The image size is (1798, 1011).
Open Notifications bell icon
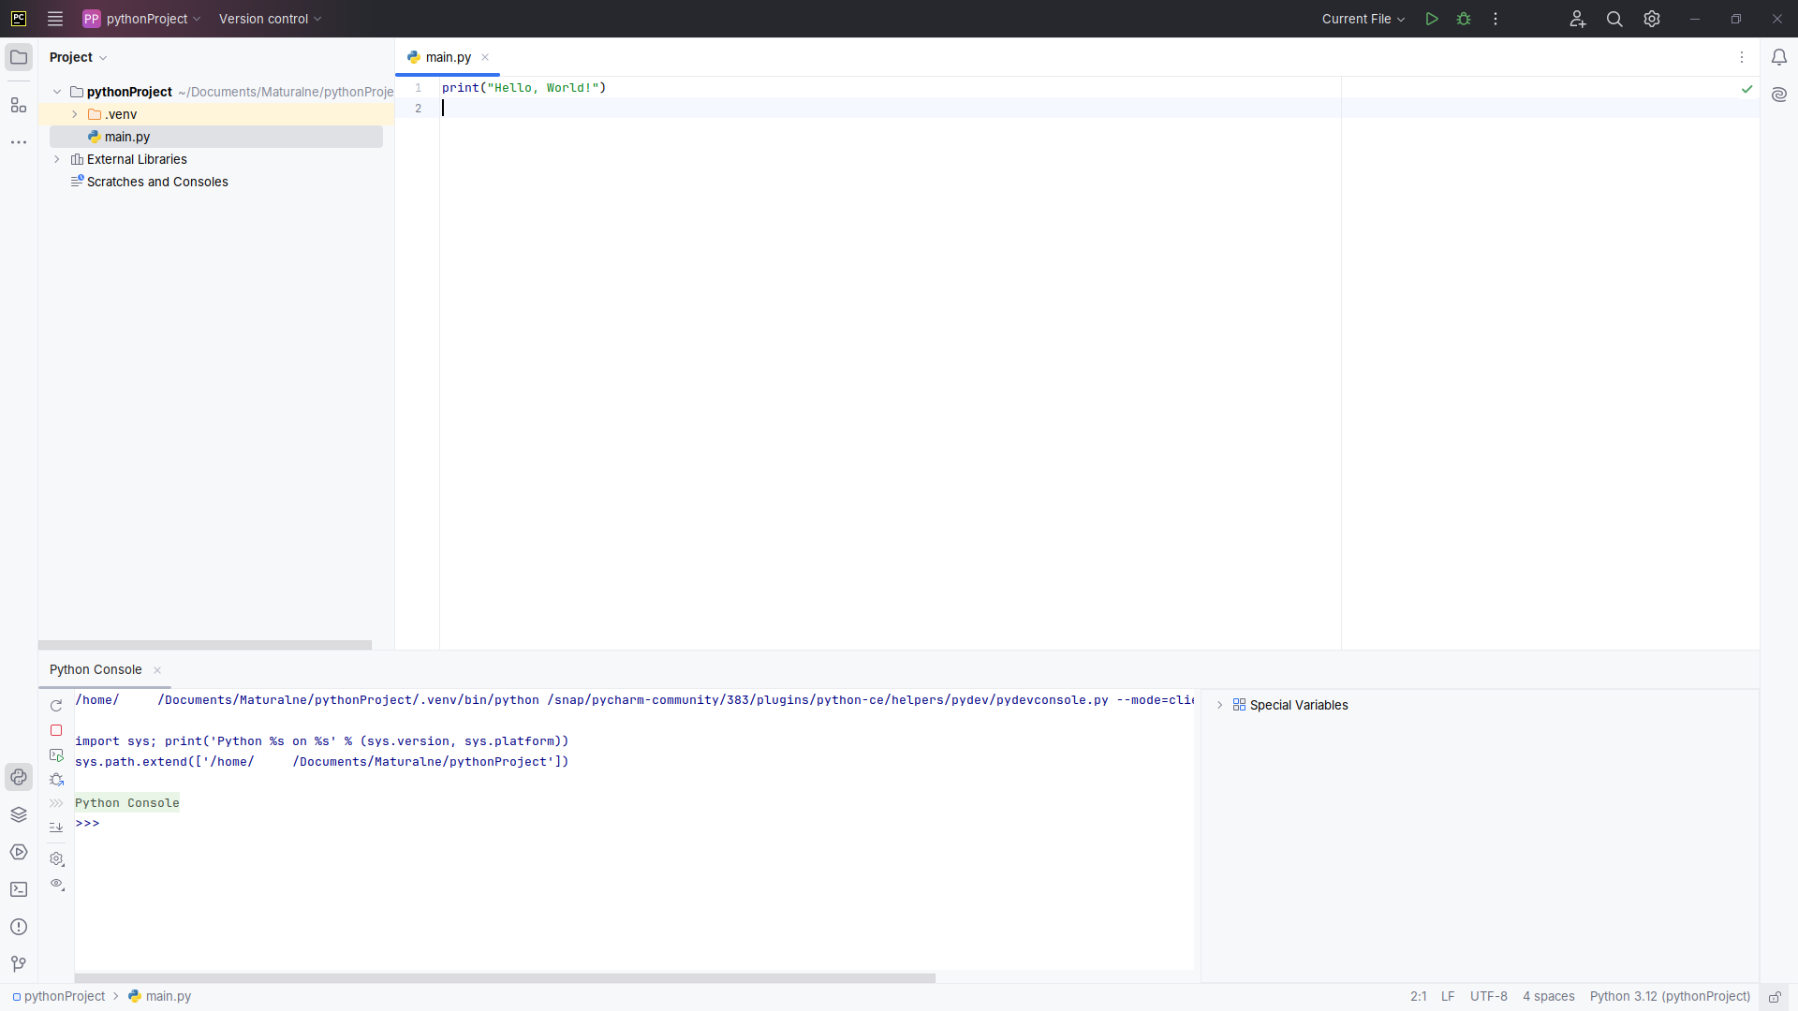tap(1779, 57)
